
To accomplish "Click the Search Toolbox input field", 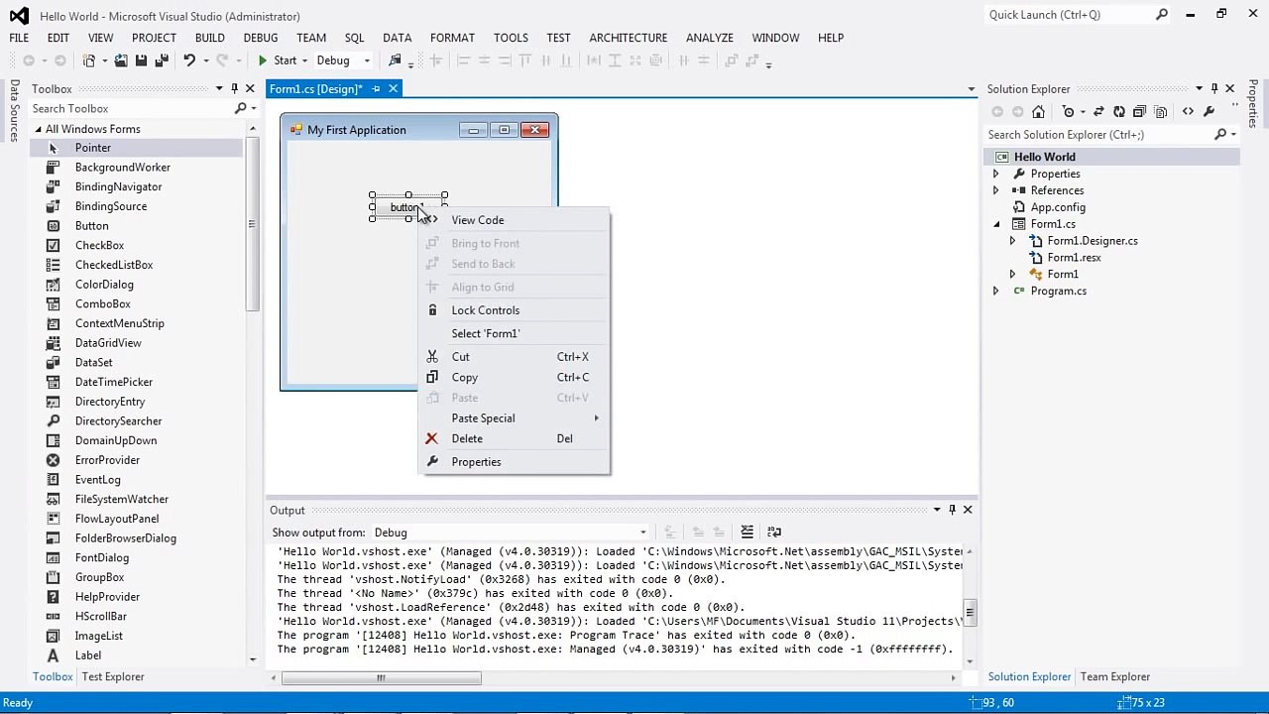I will coord(132,108).
